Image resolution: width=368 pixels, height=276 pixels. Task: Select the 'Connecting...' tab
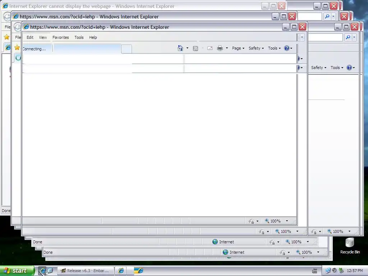click(37, 49)
